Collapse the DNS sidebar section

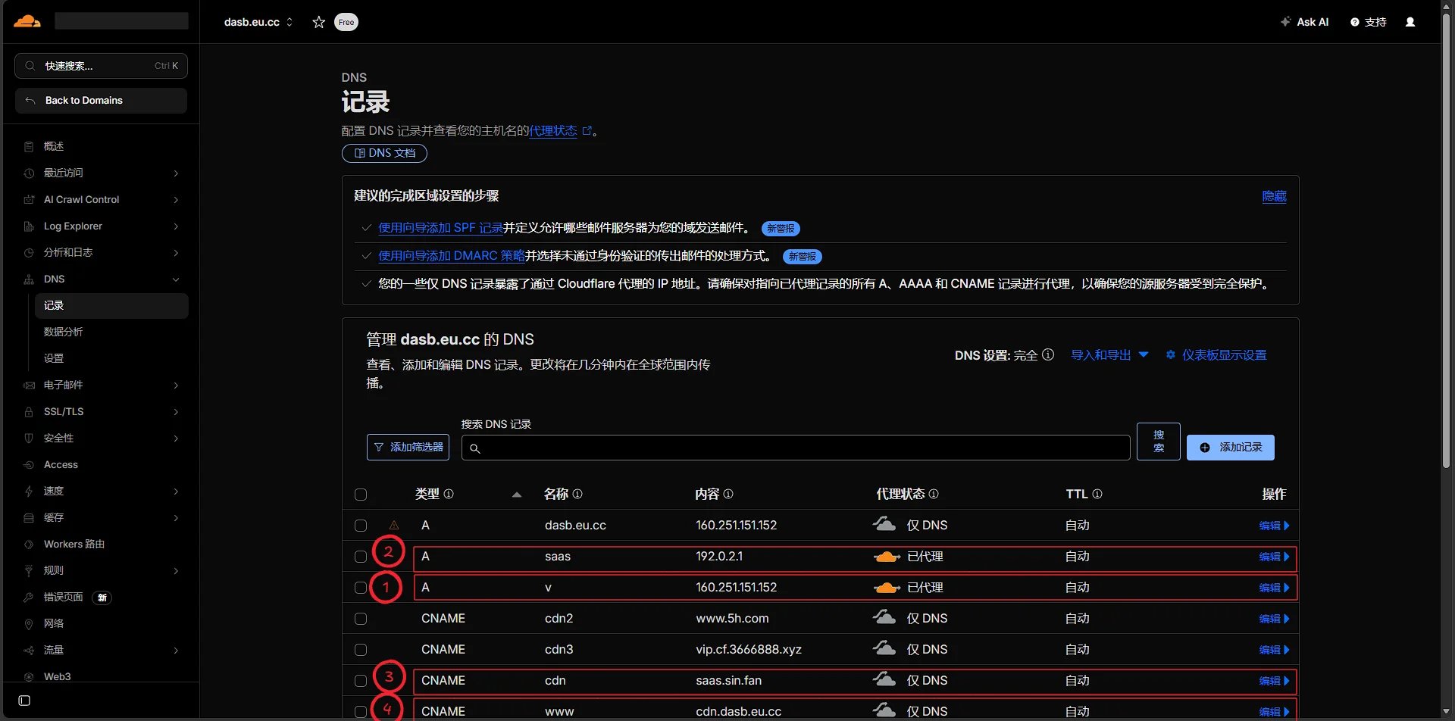coord(176,279)
